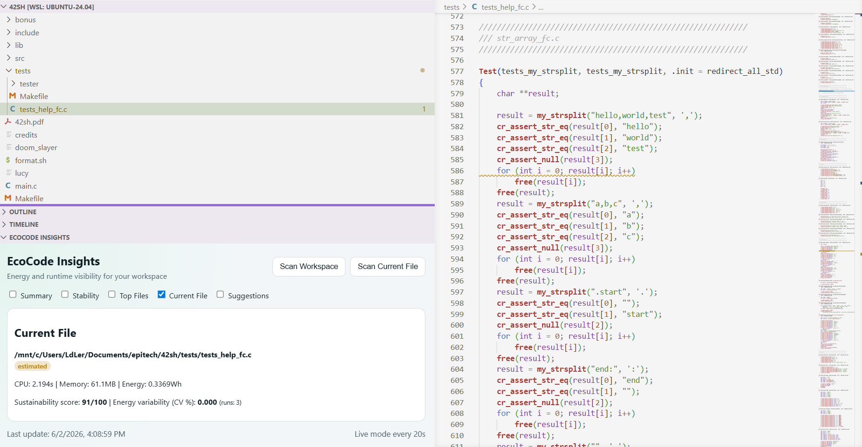Screen dimensions: 862x447
Task: Click the tests breadcrumb segment
Action: pos(451,7)
